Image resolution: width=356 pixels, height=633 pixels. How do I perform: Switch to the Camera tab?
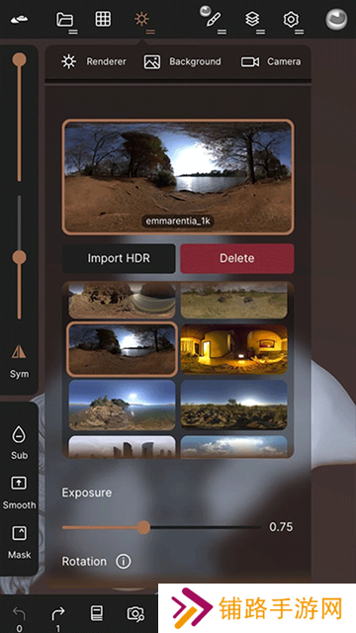click(x=271, y=61)
